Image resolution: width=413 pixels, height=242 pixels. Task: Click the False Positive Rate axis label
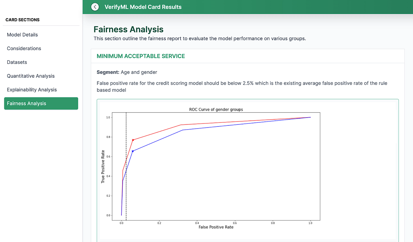(216, 227)
